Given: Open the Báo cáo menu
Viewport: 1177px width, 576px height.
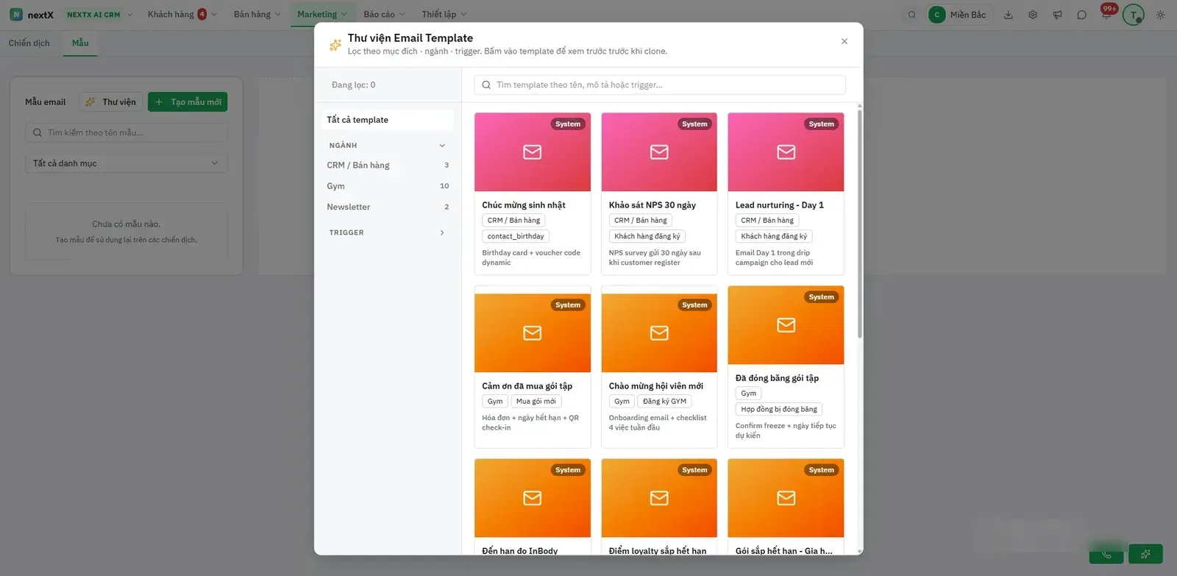Looking at the screenshot, I should point(384,15).
